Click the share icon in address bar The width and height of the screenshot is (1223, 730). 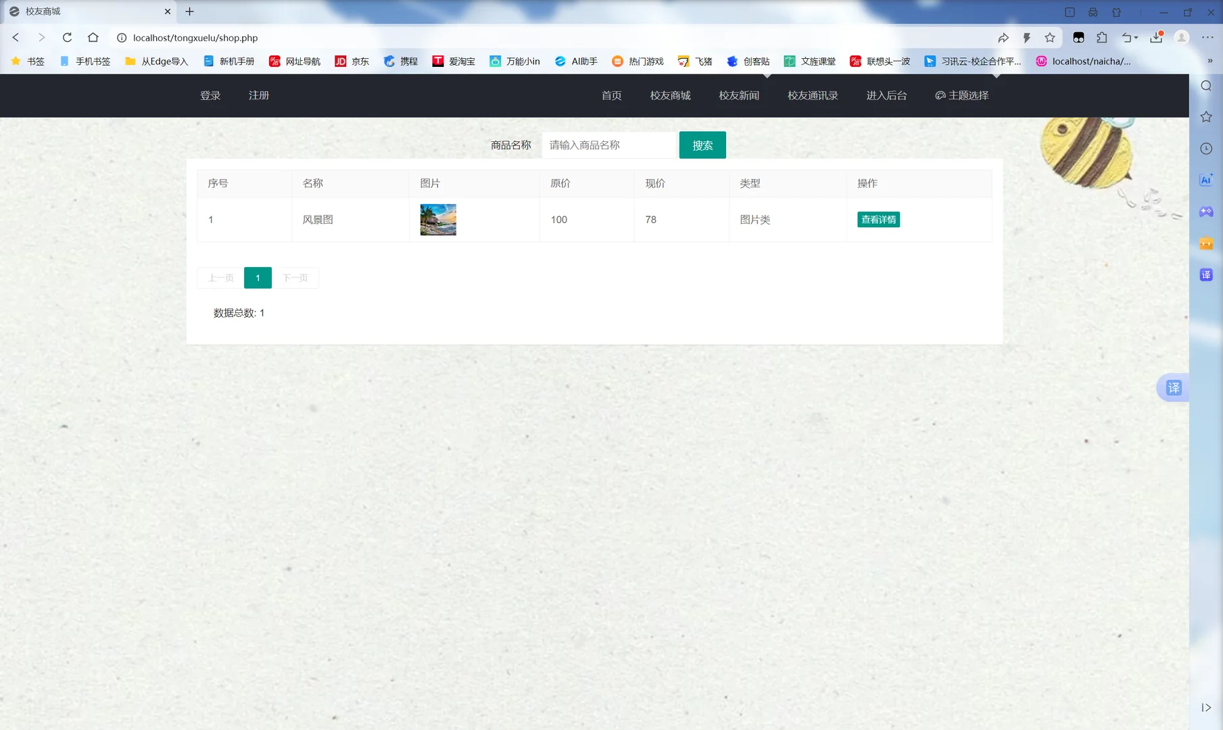(1004, 37)
